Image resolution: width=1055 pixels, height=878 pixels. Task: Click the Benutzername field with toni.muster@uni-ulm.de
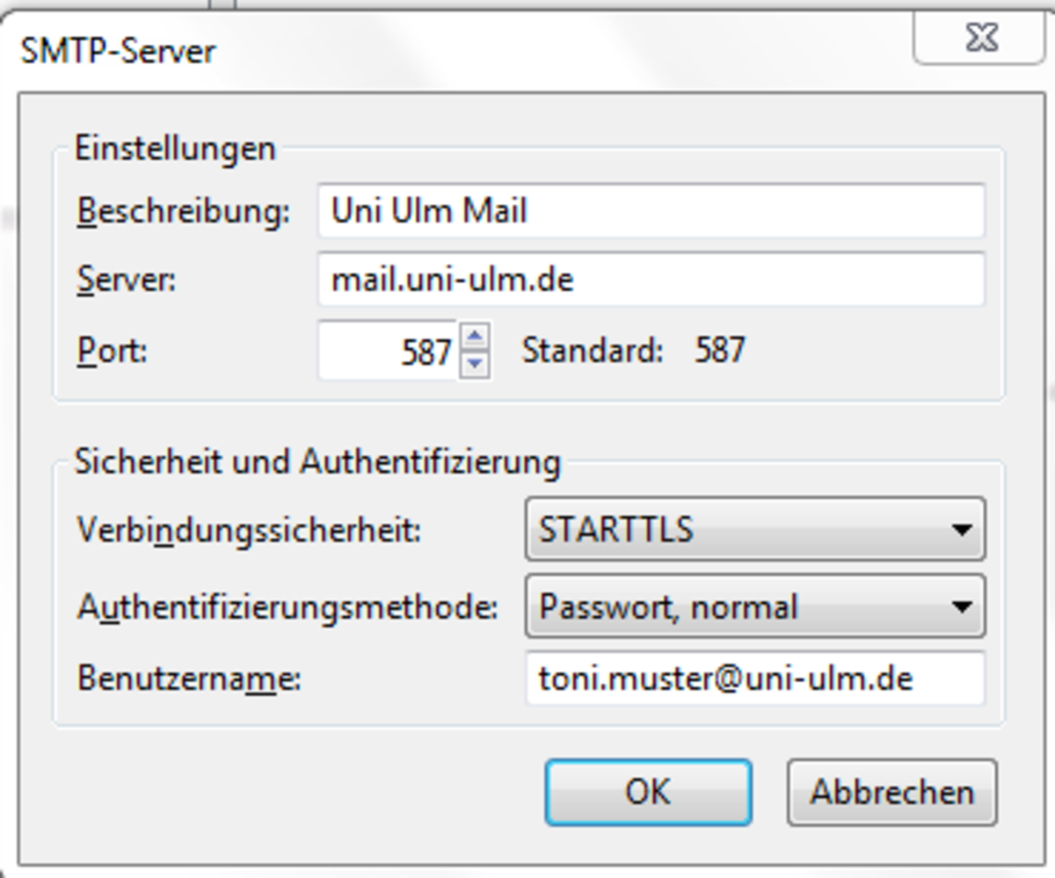coord(754,678)
